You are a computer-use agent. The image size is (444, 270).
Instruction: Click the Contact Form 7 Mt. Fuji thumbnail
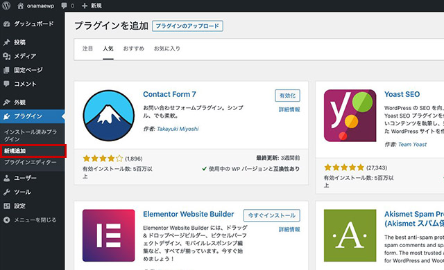109,116
